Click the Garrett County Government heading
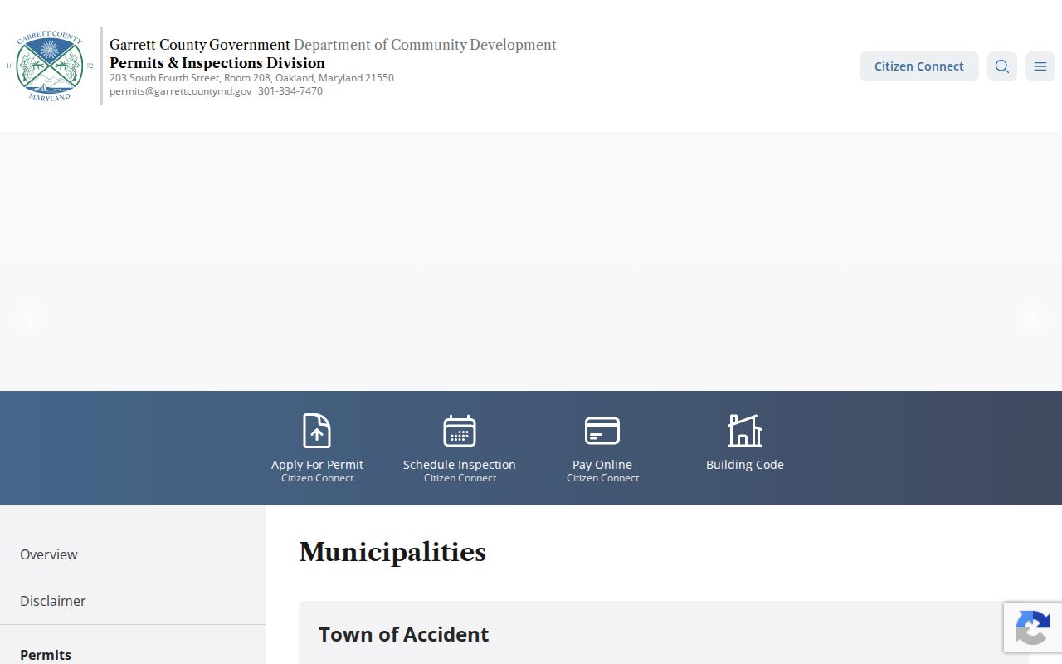The width and height of the screenshot is (1062, 664). point(200,45)
